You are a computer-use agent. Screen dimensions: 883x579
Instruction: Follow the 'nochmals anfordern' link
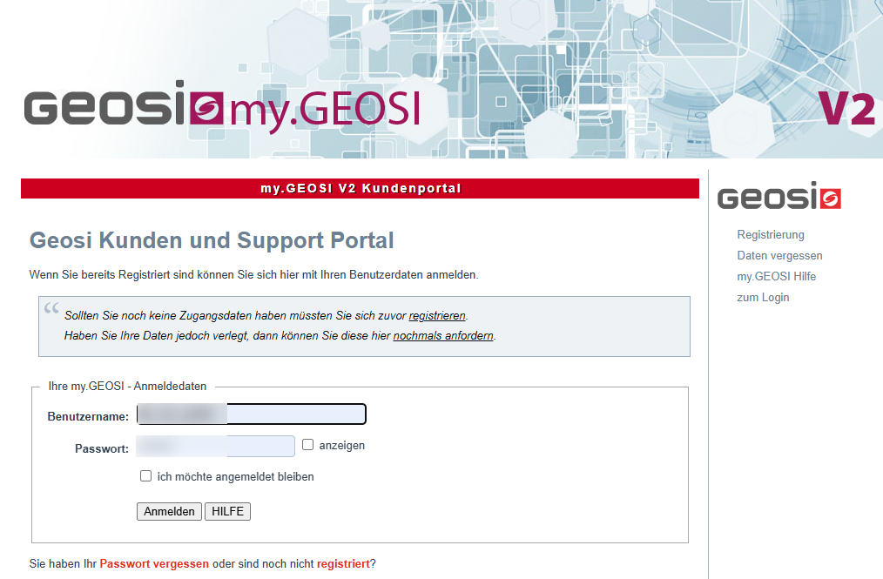pos(443,336)
